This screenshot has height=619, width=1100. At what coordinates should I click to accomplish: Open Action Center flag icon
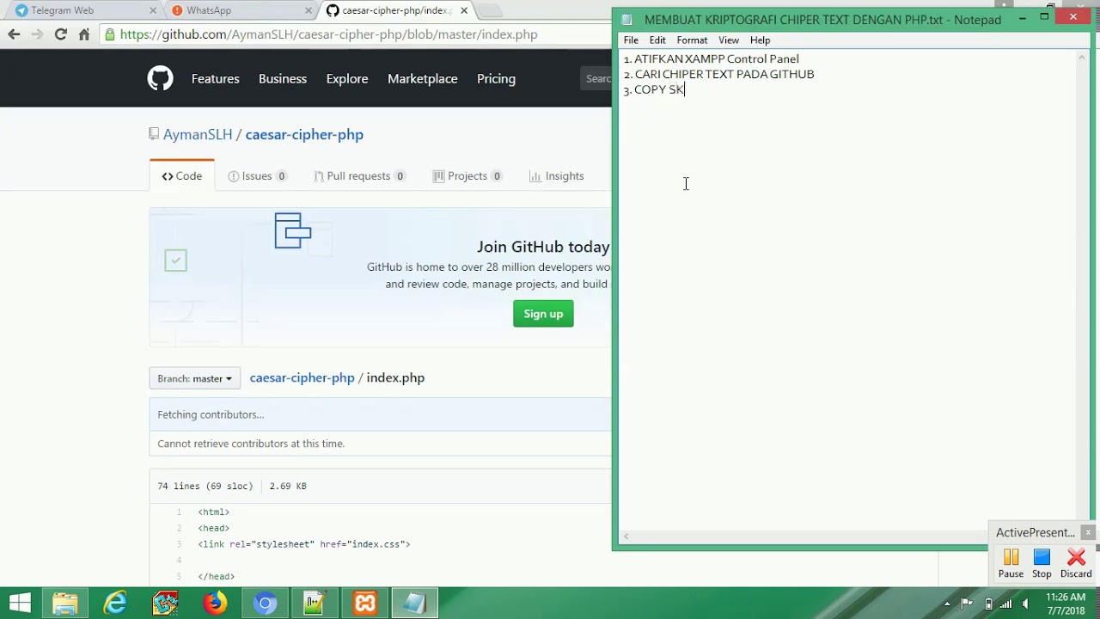coord(967,604)
